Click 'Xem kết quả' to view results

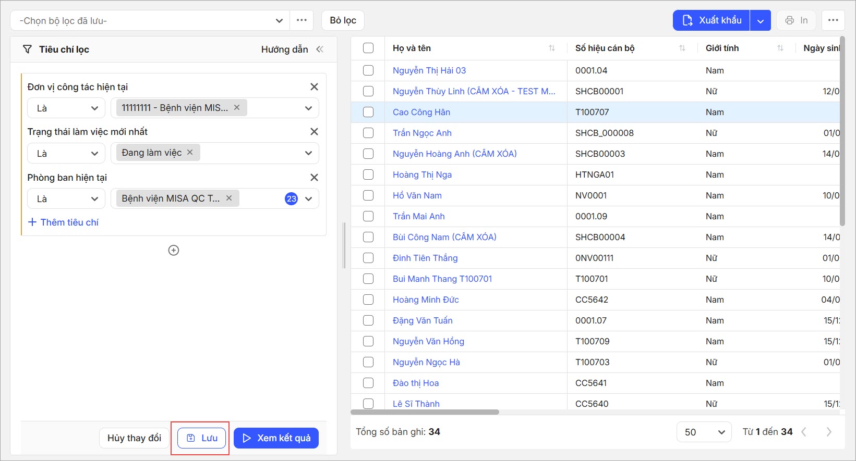click(x=276, y=438)
